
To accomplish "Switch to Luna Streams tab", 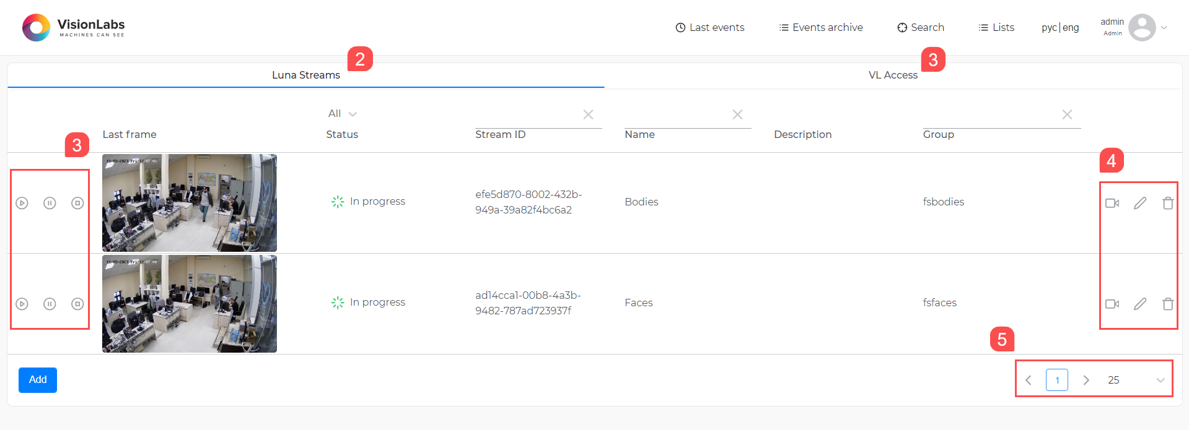I will click(306, 75).
